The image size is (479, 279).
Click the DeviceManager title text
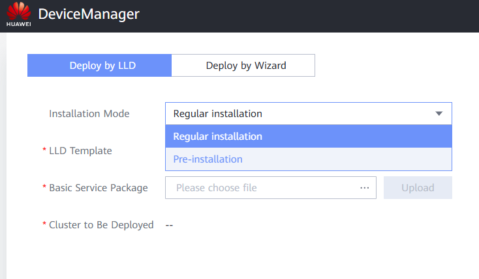[x=89, y=15]
